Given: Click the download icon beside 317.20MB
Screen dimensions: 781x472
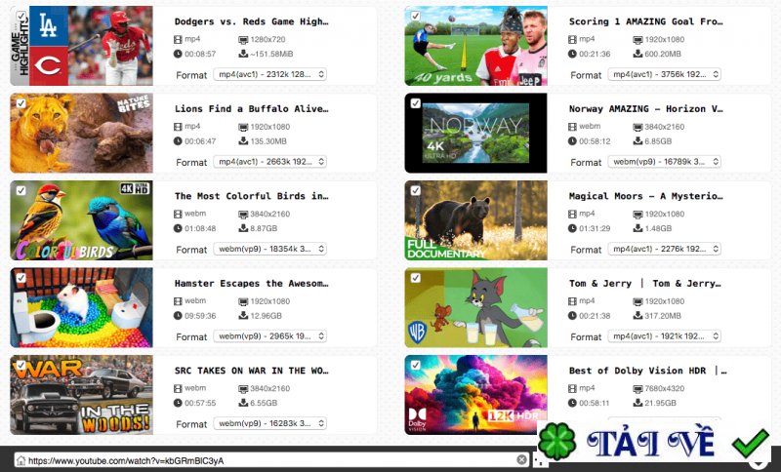Looking at the screenshot, I should tap(637, 315).
